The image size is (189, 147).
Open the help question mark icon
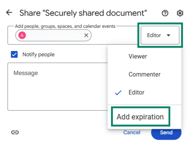click(165, 13)
